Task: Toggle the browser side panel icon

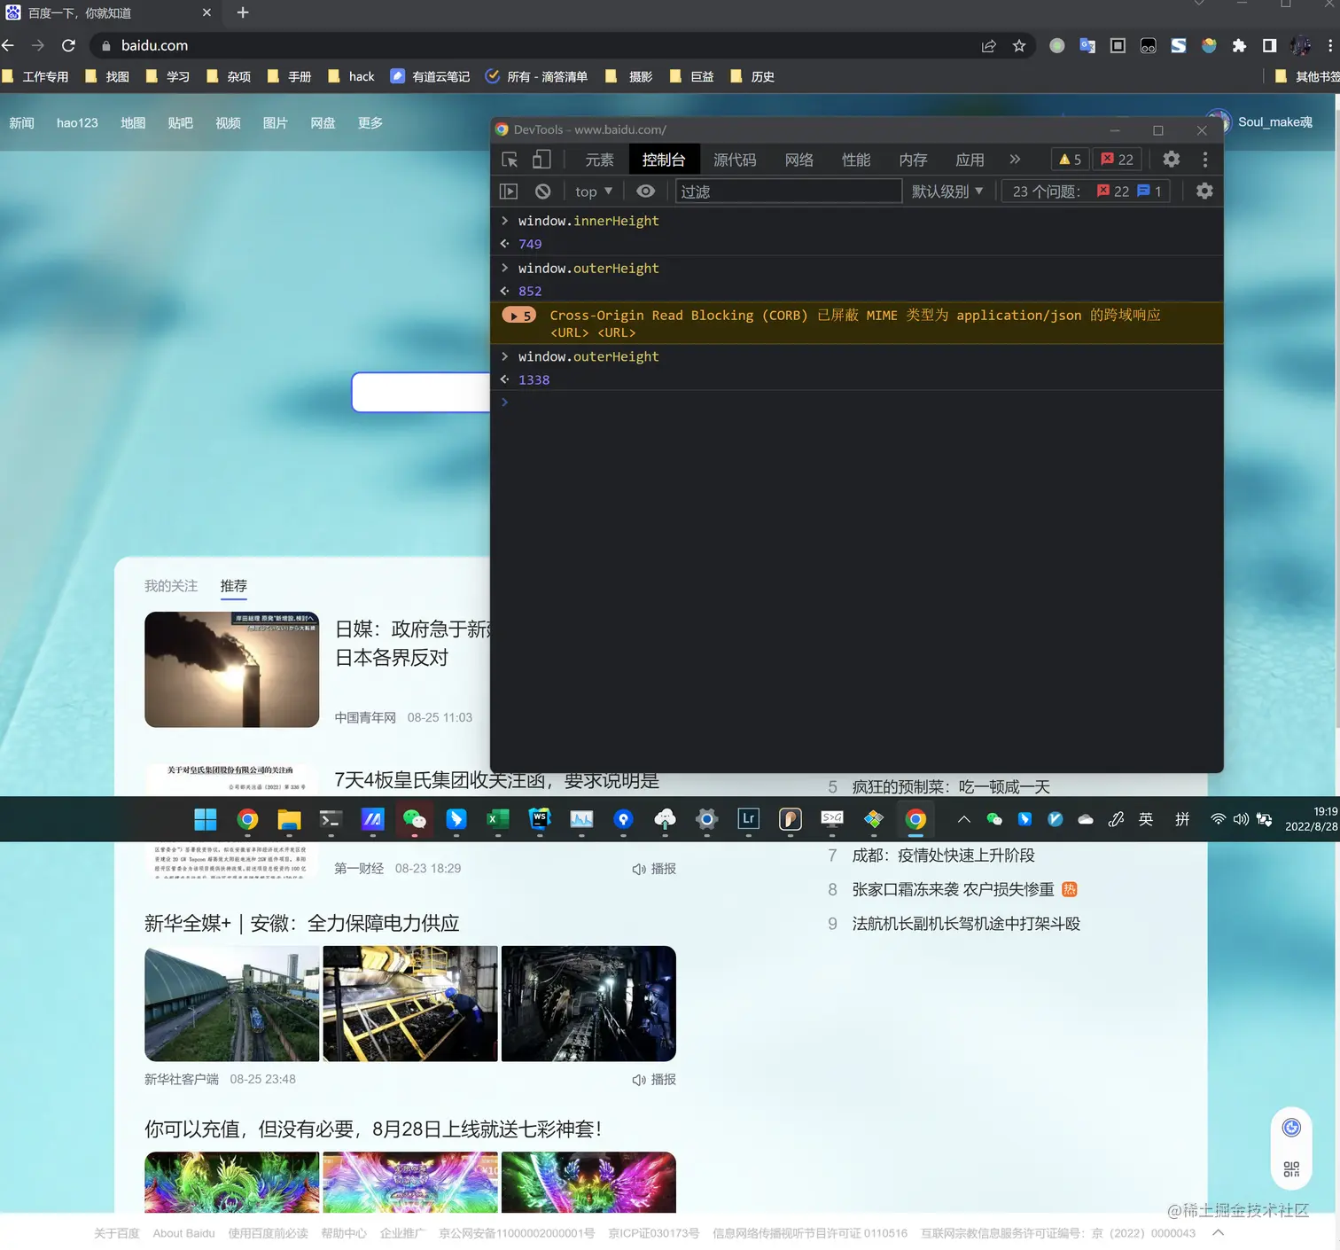Action: click(1269, 46)
